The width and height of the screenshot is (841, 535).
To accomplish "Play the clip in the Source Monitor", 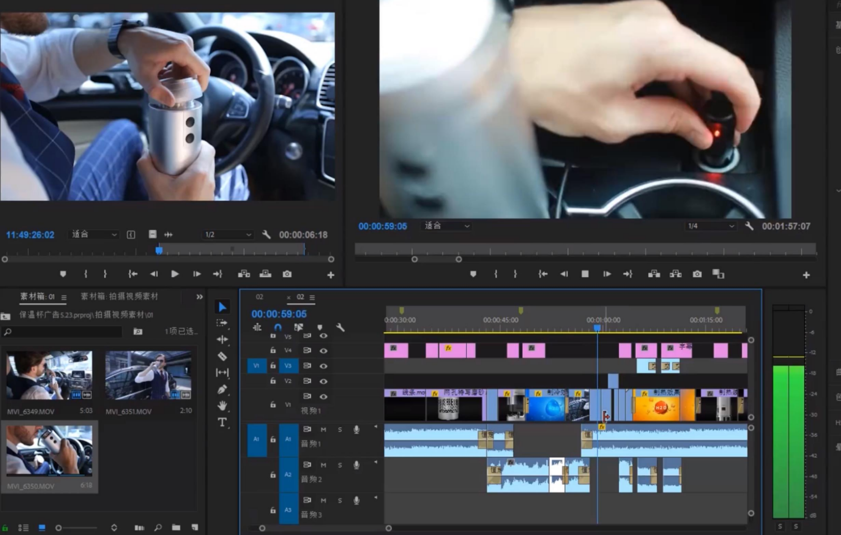I will point(175,274).
